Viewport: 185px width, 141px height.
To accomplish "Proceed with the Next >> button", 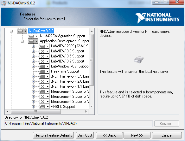I will click(137, 135).
